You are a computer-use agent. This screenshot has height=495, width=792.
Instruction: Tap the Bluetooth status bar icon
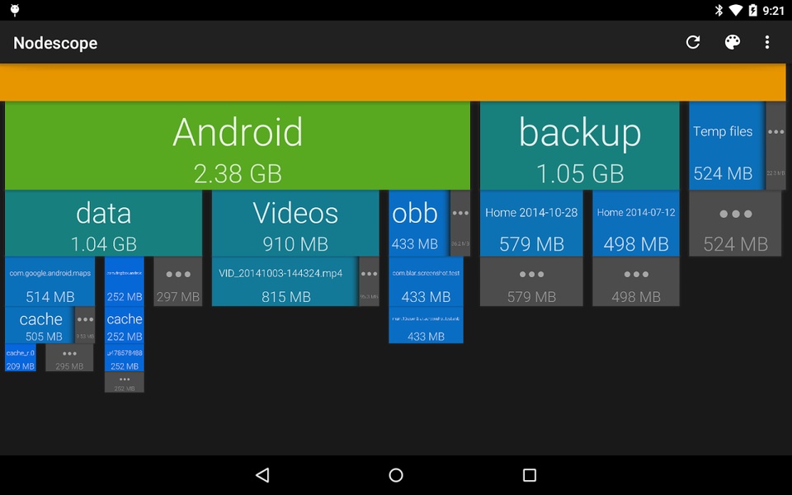click(x=719, y=10)
